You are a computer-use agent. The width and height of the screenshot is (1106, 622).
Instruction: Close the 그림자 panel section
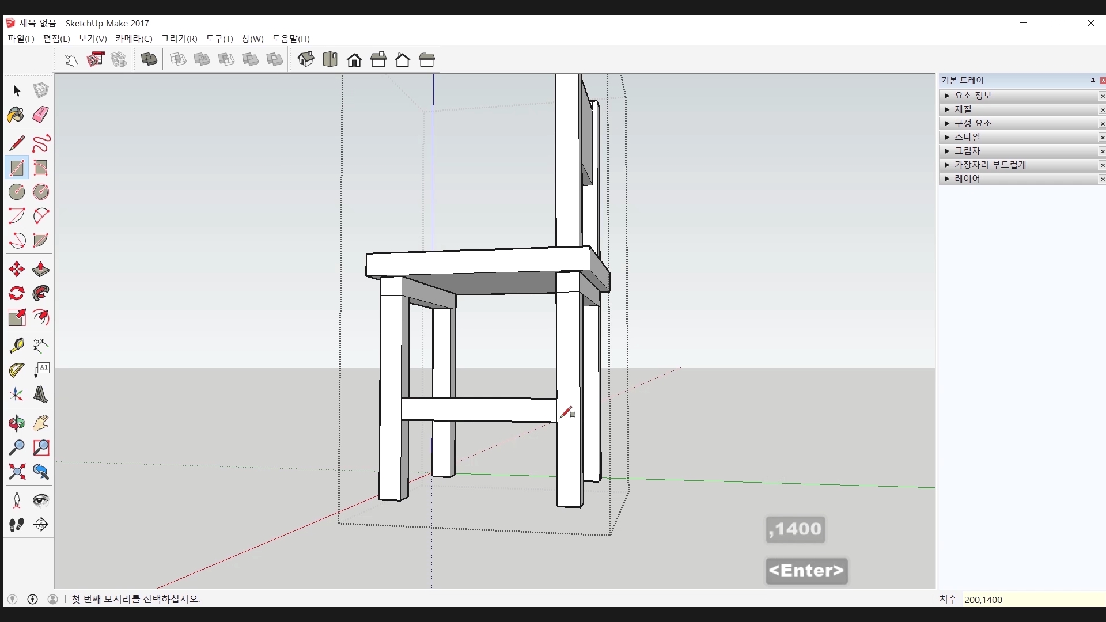coord(1102,151)
